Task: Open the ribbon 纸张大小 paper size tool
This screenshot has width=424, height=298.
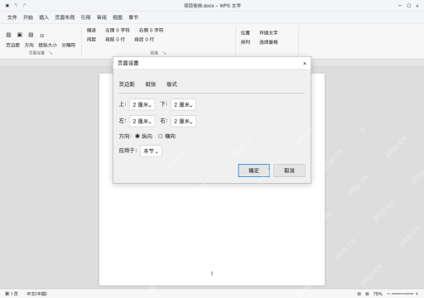Action: [47, 45]
